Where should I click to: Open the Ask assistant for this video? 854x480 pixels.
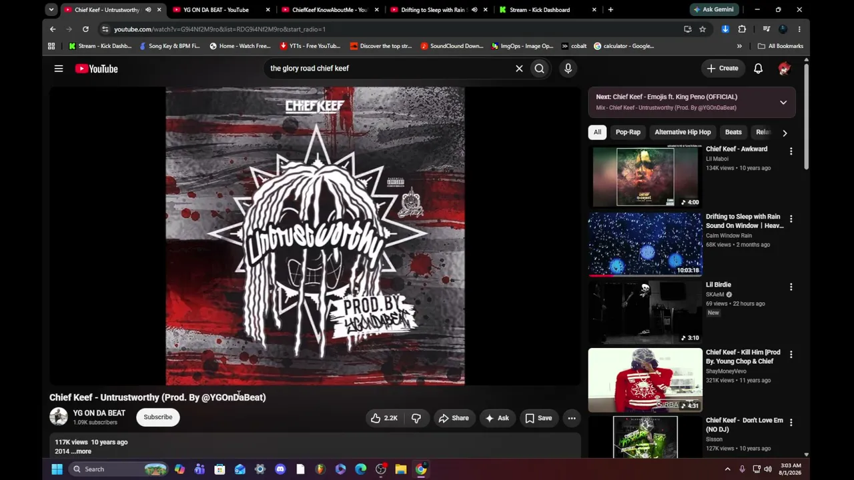pos(497,418)
